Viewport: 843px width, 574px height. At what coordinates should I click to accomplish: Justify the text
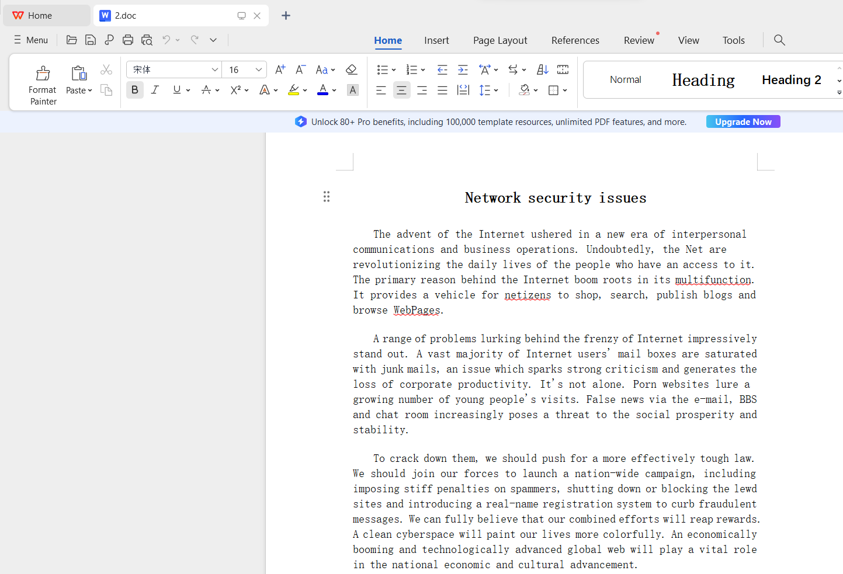tap(442, 90)
